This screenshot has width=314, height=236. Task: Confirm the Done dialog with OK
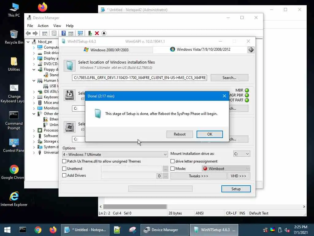coord(209,134)
